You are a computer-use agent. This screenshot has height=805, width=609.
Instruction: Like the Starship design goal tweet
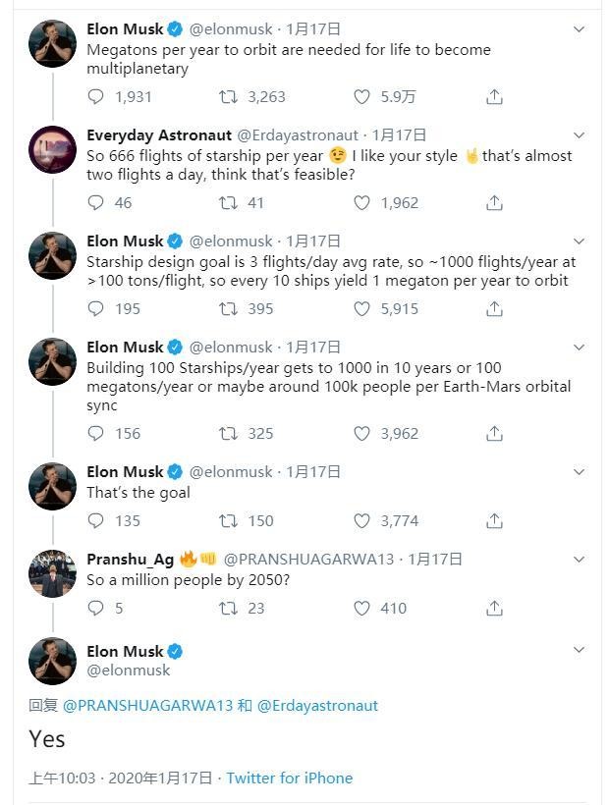pos(361,308)
